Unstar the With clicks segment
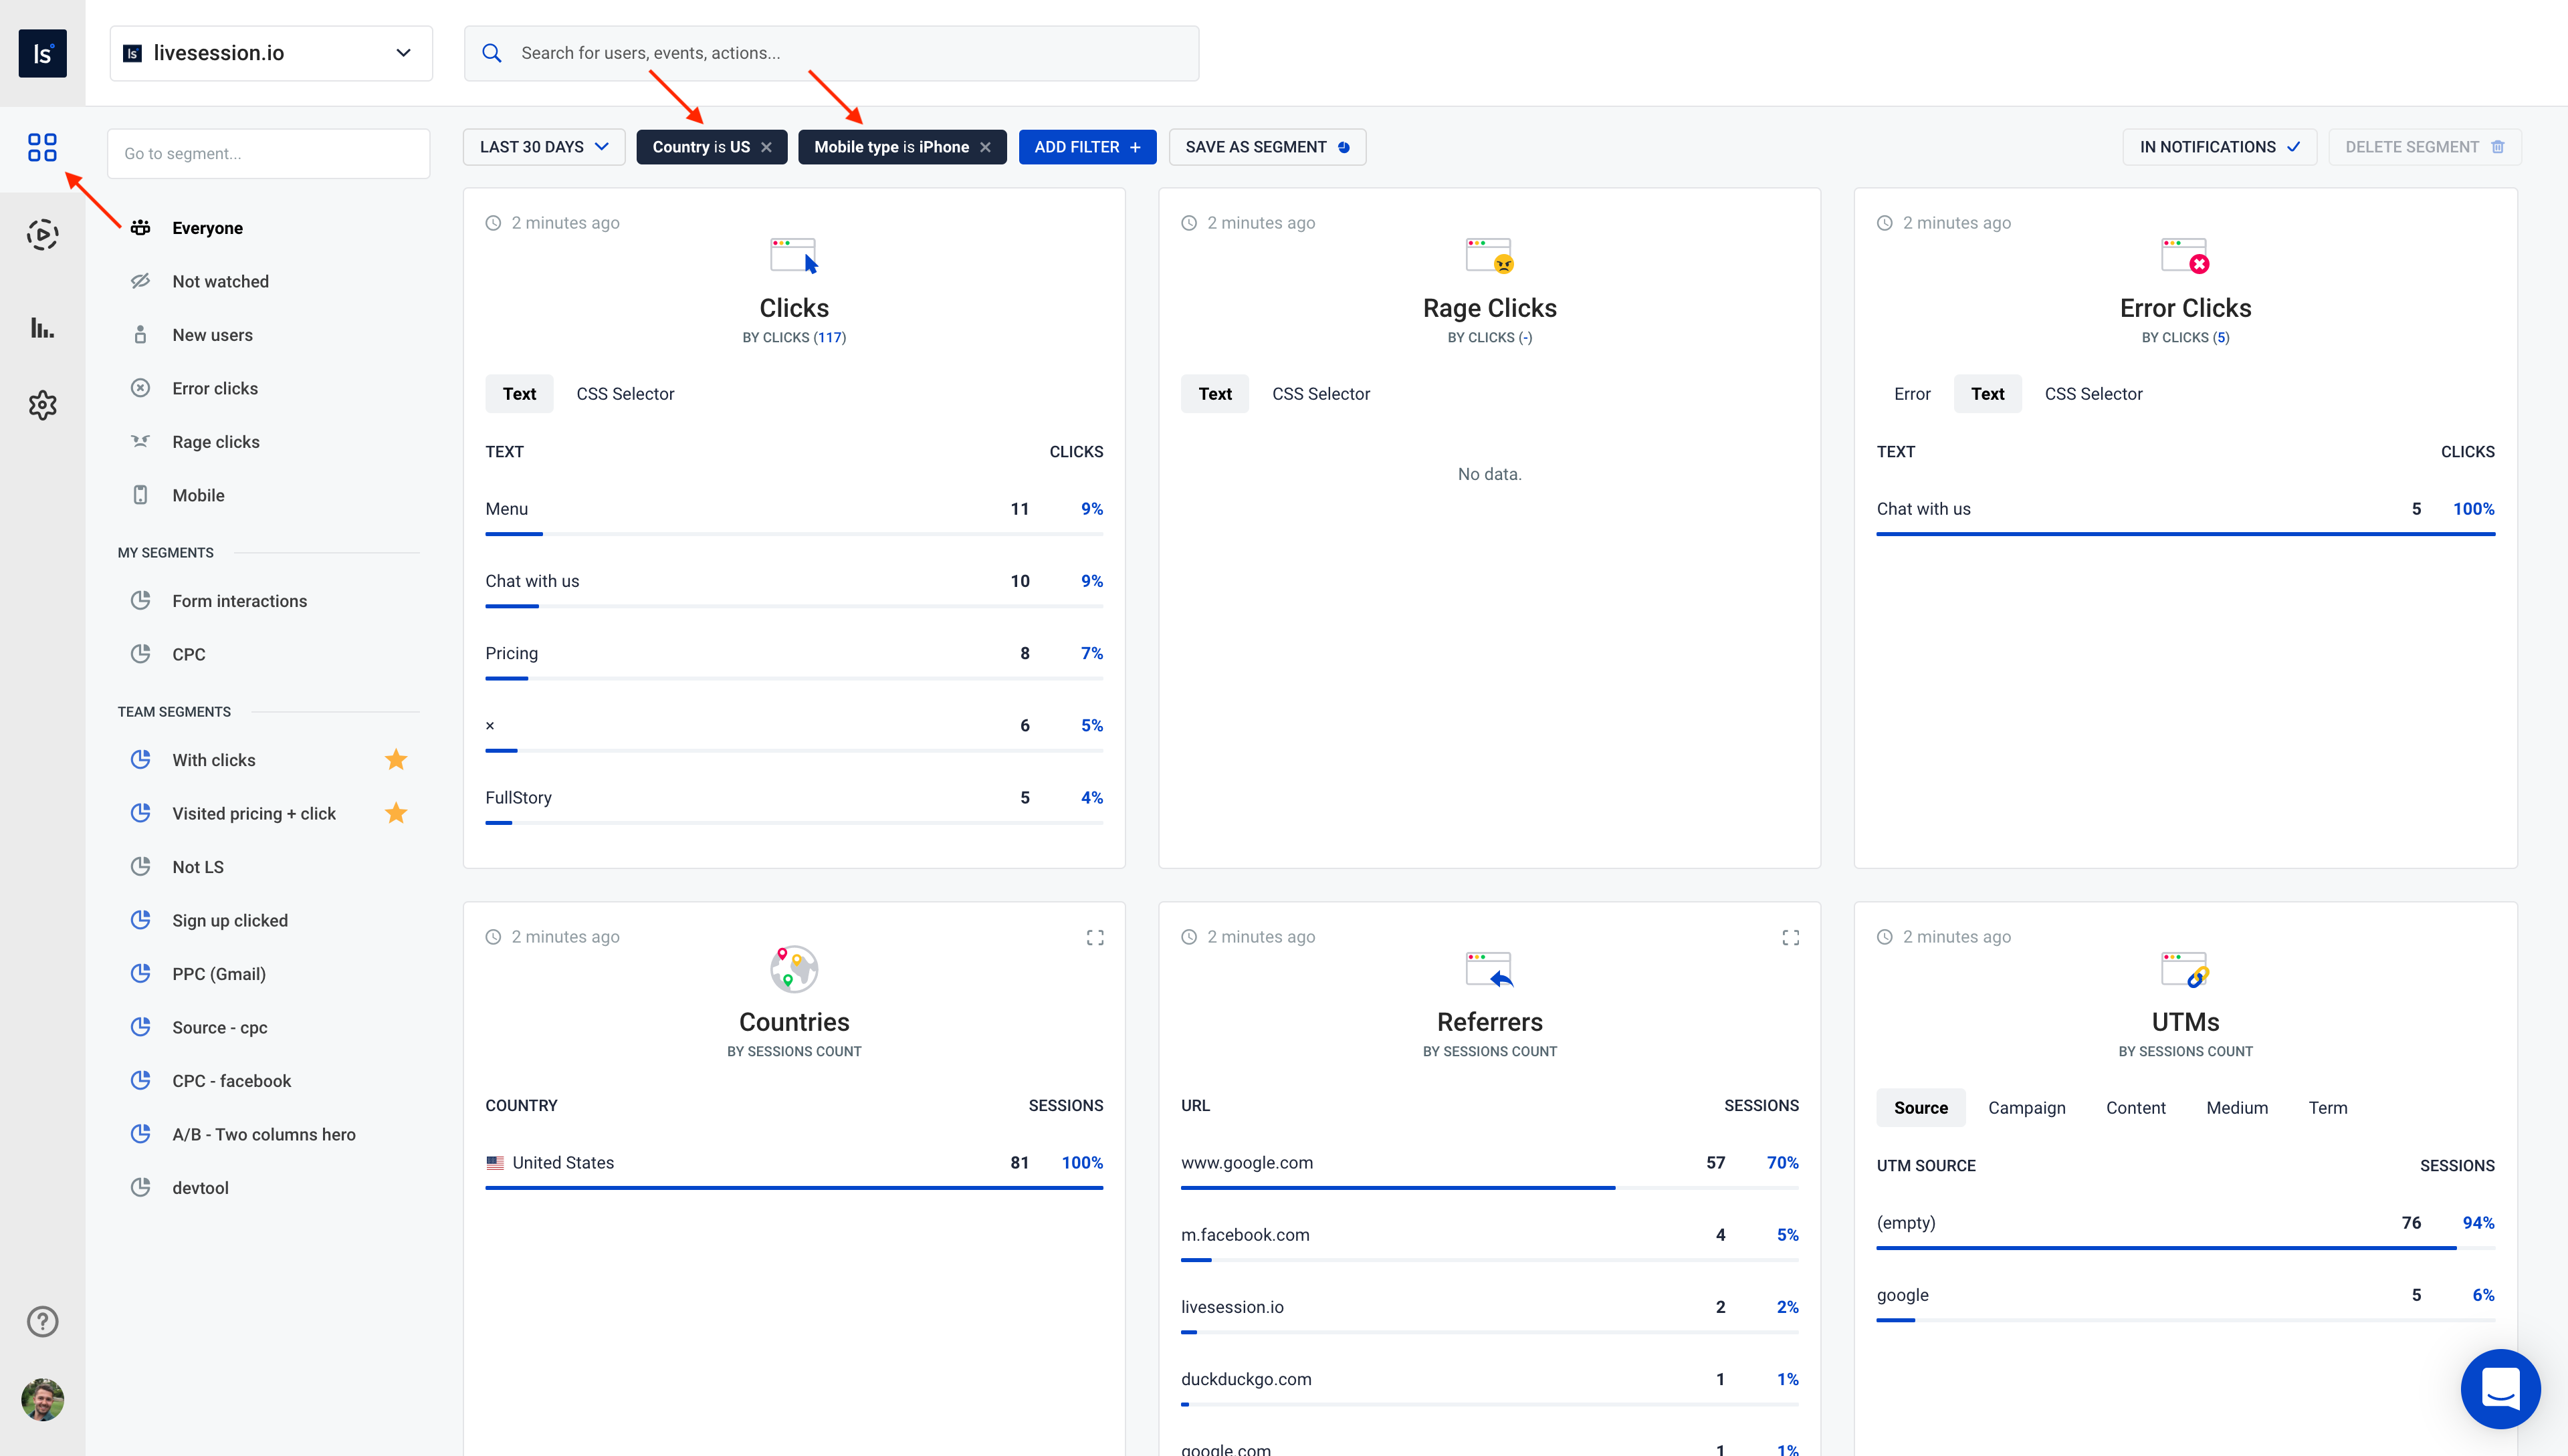 tap(396, 759)
